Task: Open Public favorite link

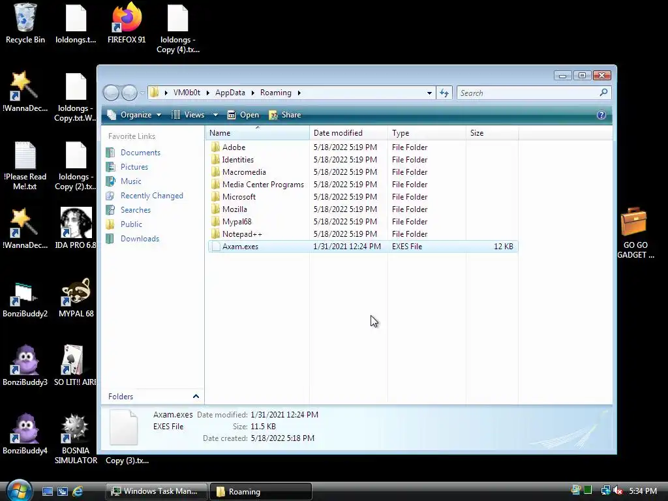Action: point(131,224)
